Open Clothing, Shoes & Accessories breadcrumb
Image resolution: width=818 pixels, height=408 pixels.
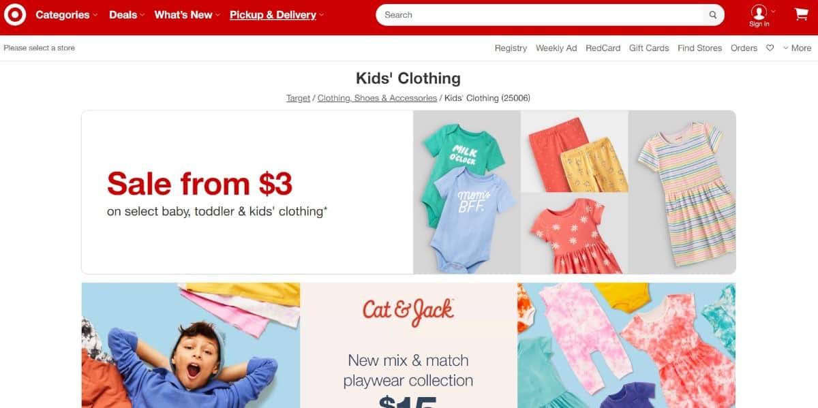click(x=377, y=98)
